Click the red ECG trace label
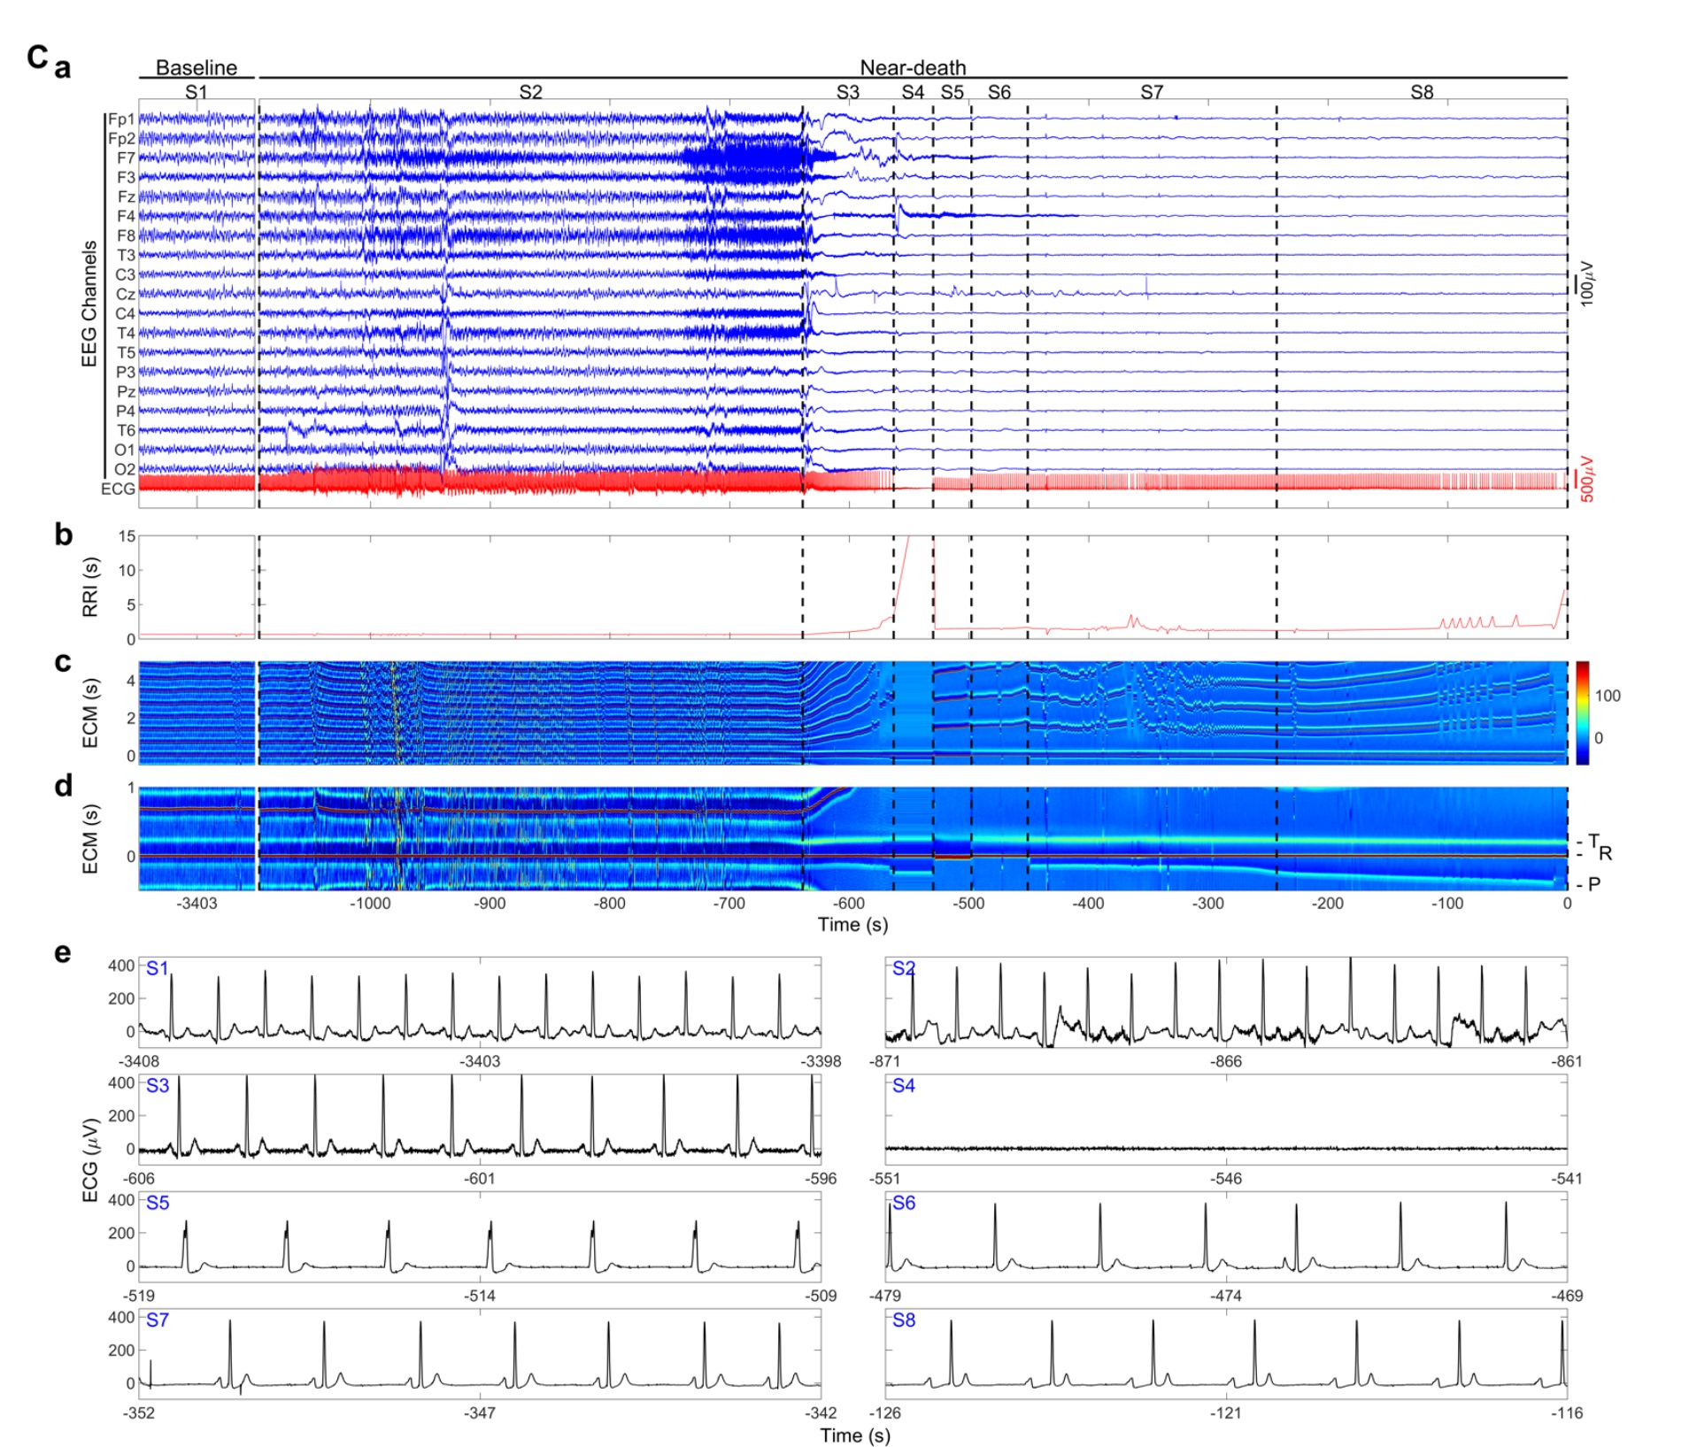 pos(119,489)
